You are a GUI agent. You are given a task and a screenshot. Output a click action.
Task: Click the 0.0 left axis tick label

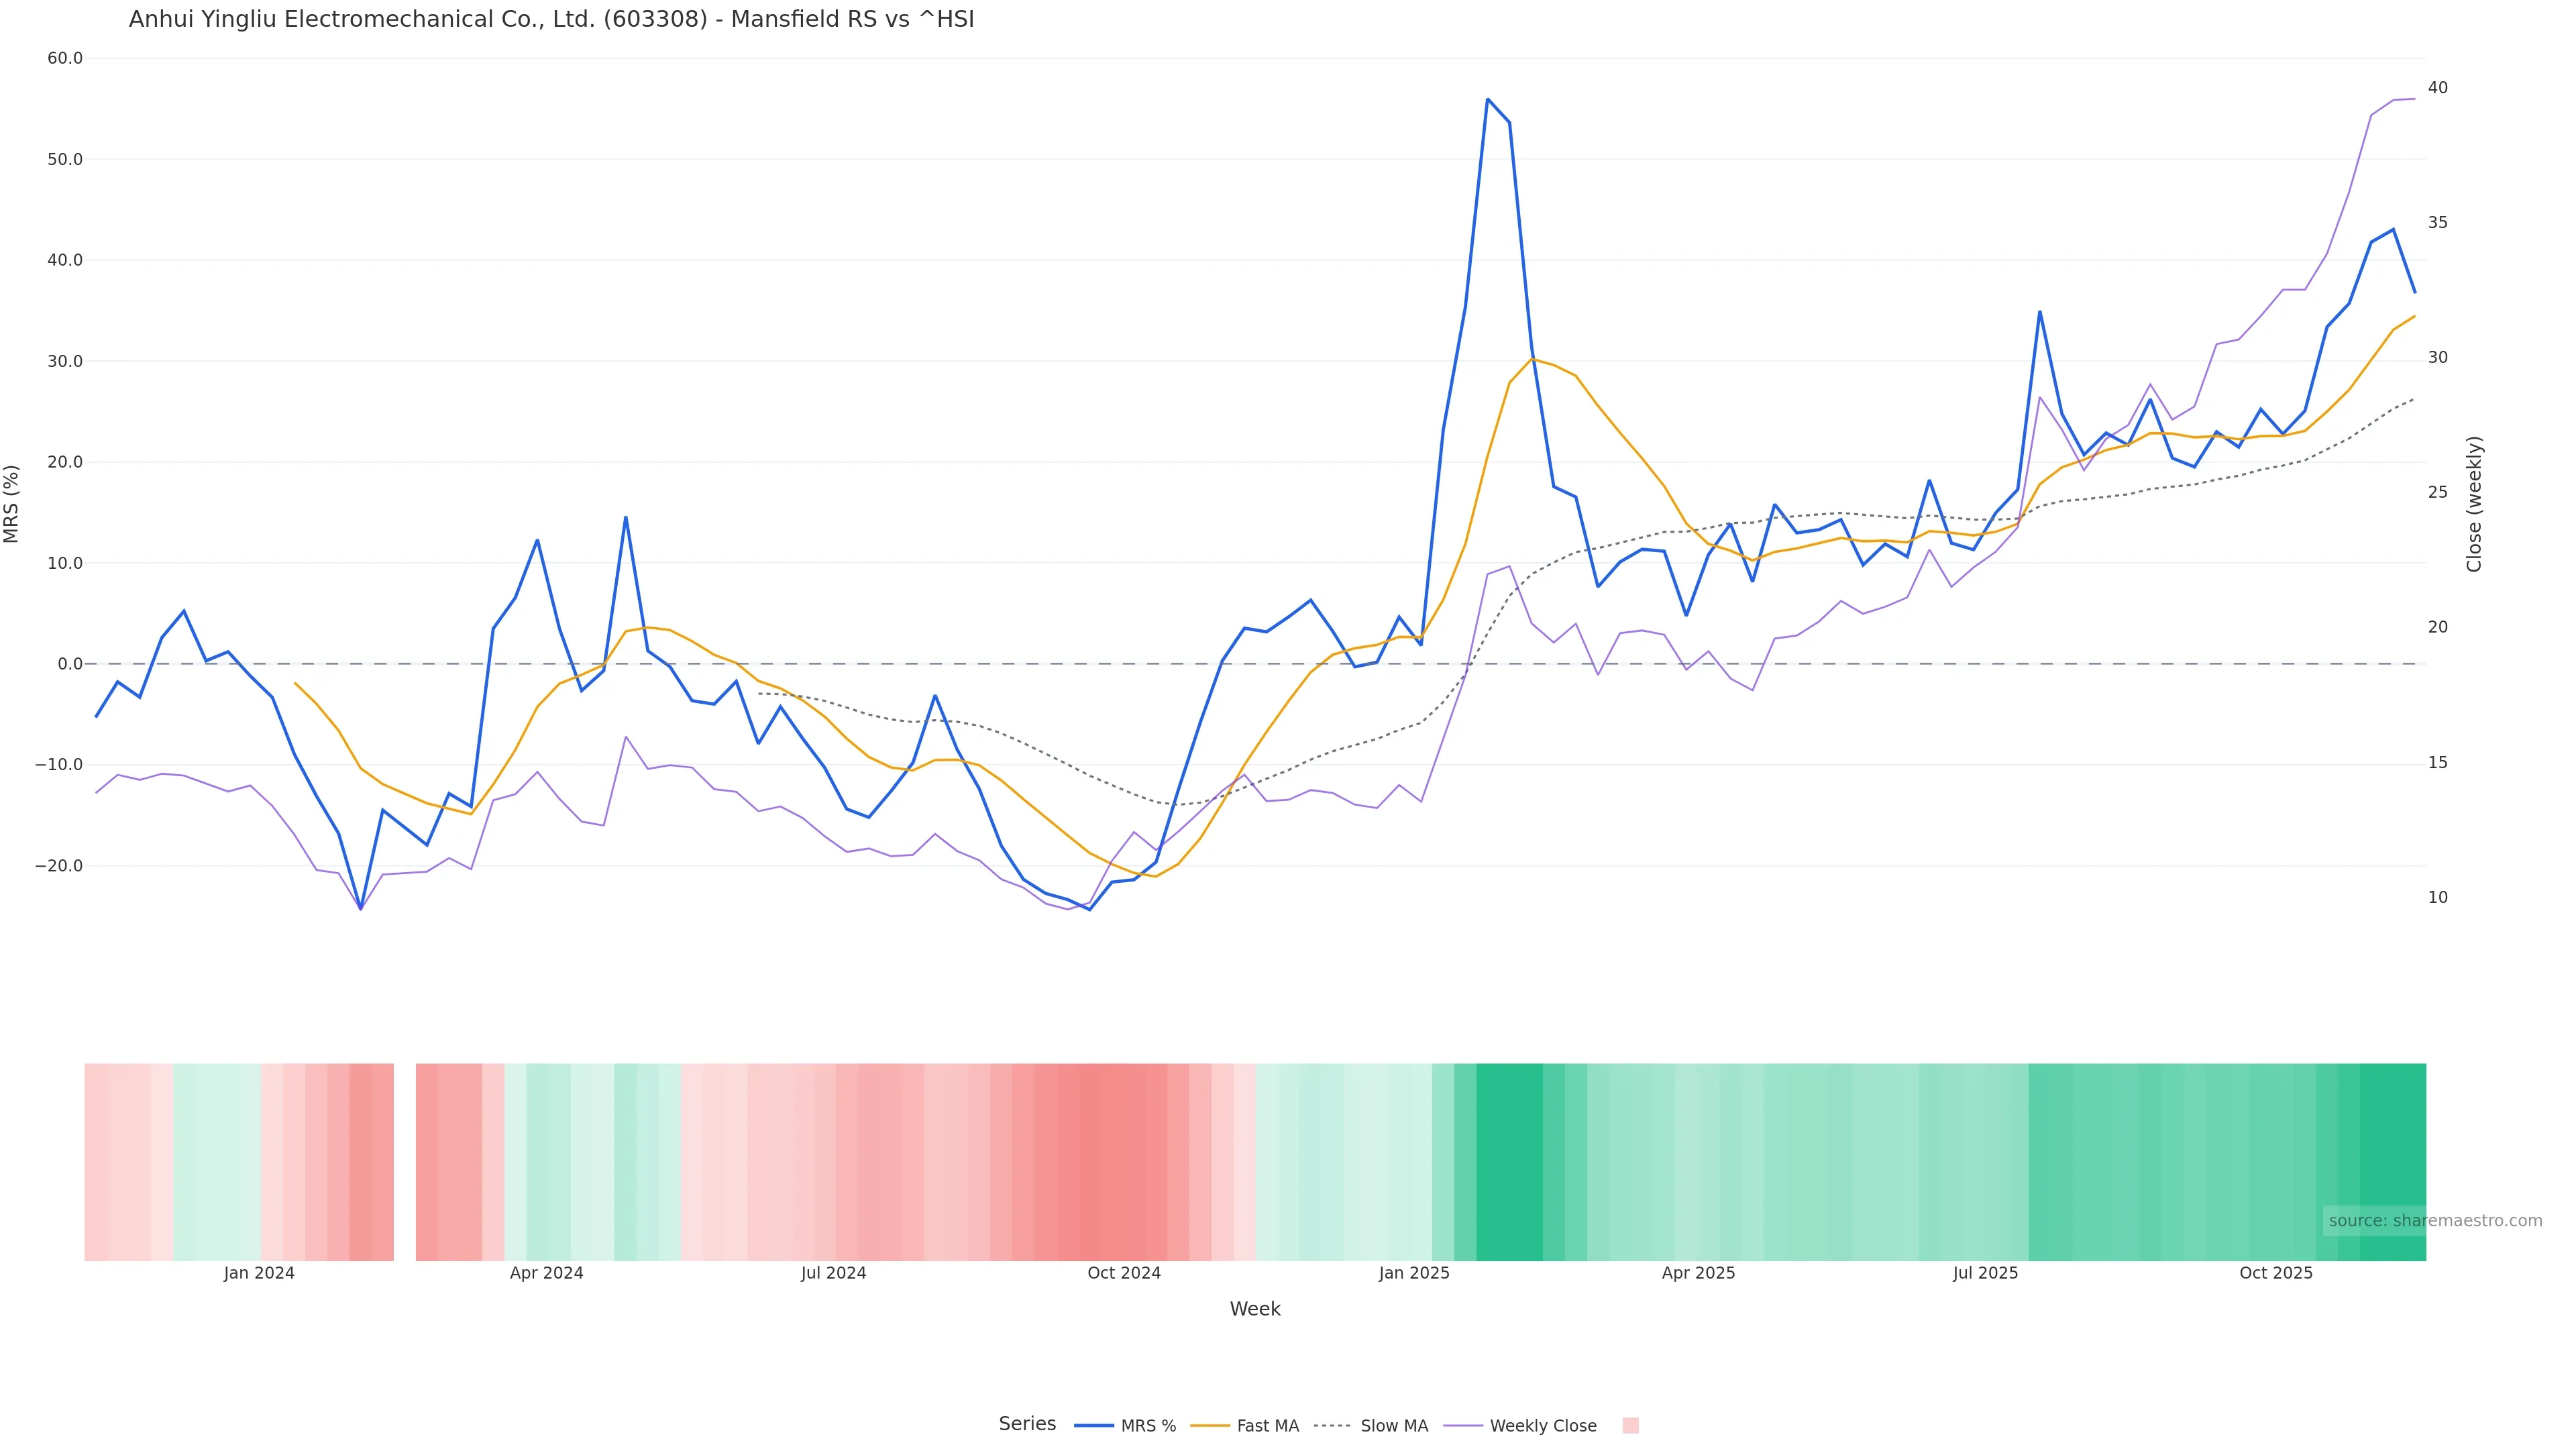coord(70,664)
